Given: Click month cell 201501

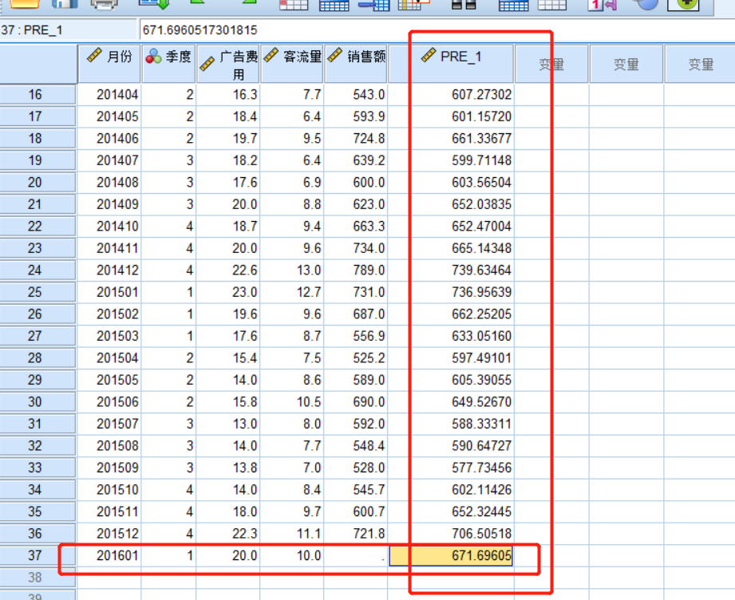Looking at the screenshot, I should point(109,292).
